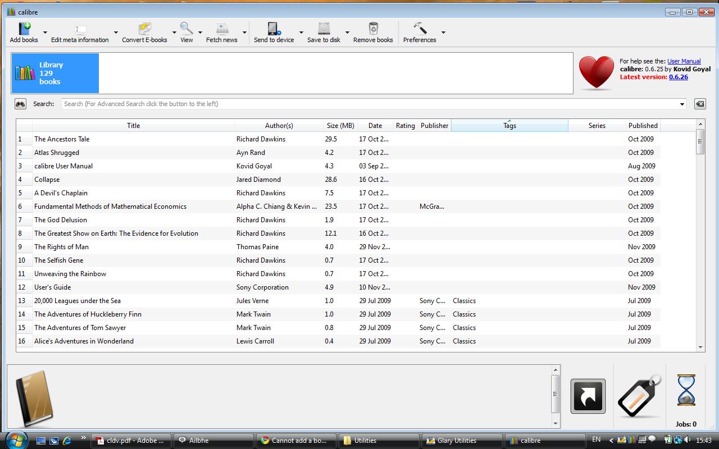Click details panel scroll down arrow
The height and width of the screenshot is (449, 719).
[556, 424]
